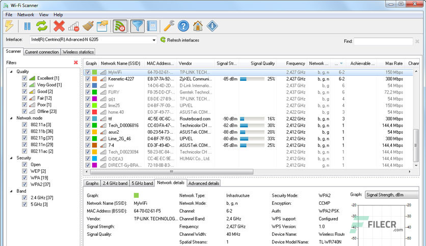This screenshot has width=426, height=246.
Task: Toggle the WPA2 [37] checkbox
Action: [x=24, y=184]
